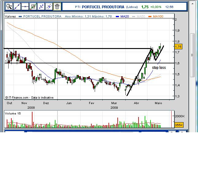198x184 pixels.
Task: Click the yellow 355K volume tag
Action: [179, 125]
